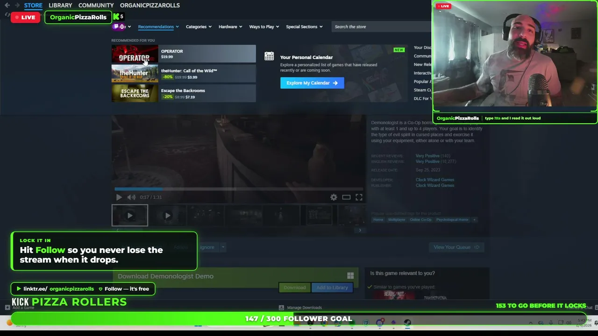
Task: Enter fullscreen on the trailer video
Action: 359,197
